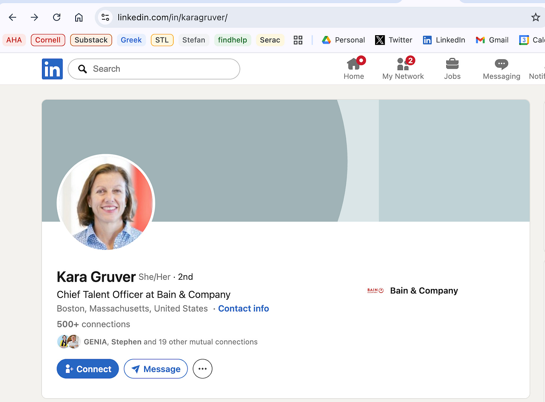Open the Greek bookmark
The image size is (545, 402).
click(131, 40)
